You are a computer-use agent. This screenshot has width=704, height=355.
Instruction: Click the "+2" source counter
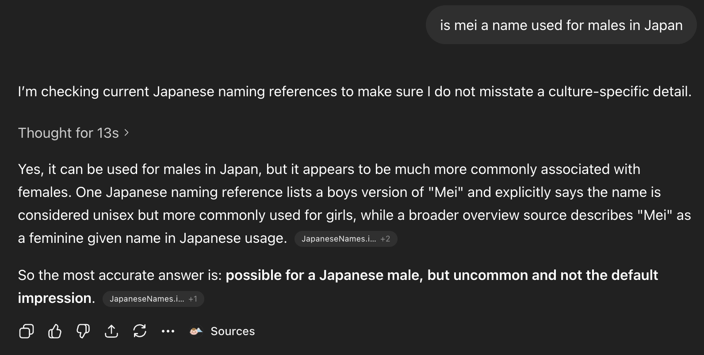385,239
